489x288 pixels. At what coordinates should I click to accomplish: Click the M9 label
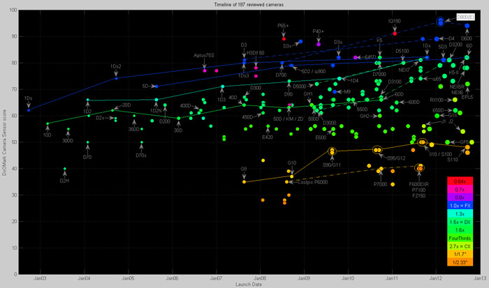pos(347,92)
